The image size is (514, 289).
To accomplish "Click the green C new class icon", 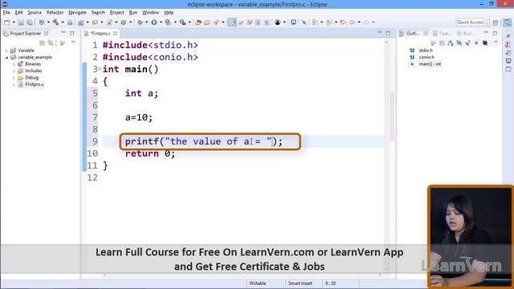I will (x=123, y=22).
